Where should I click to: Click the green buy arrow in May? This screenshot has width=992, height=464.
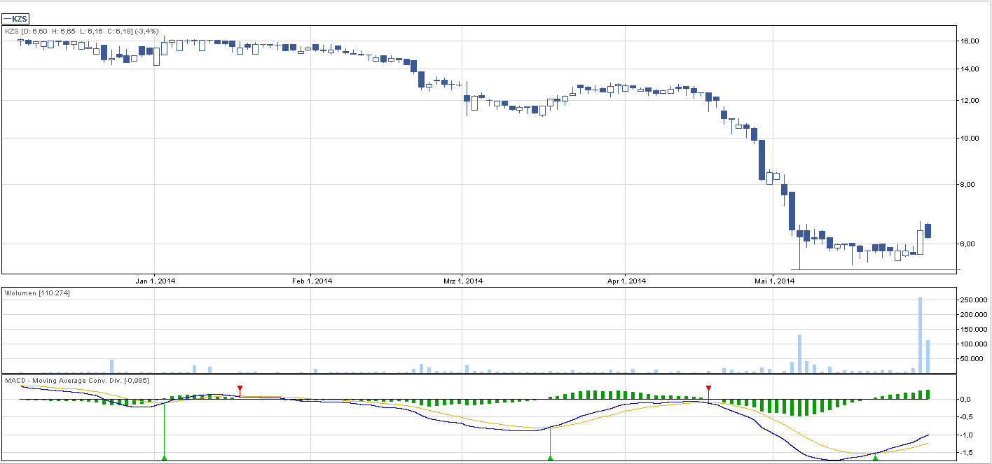[x=875, y=457]
